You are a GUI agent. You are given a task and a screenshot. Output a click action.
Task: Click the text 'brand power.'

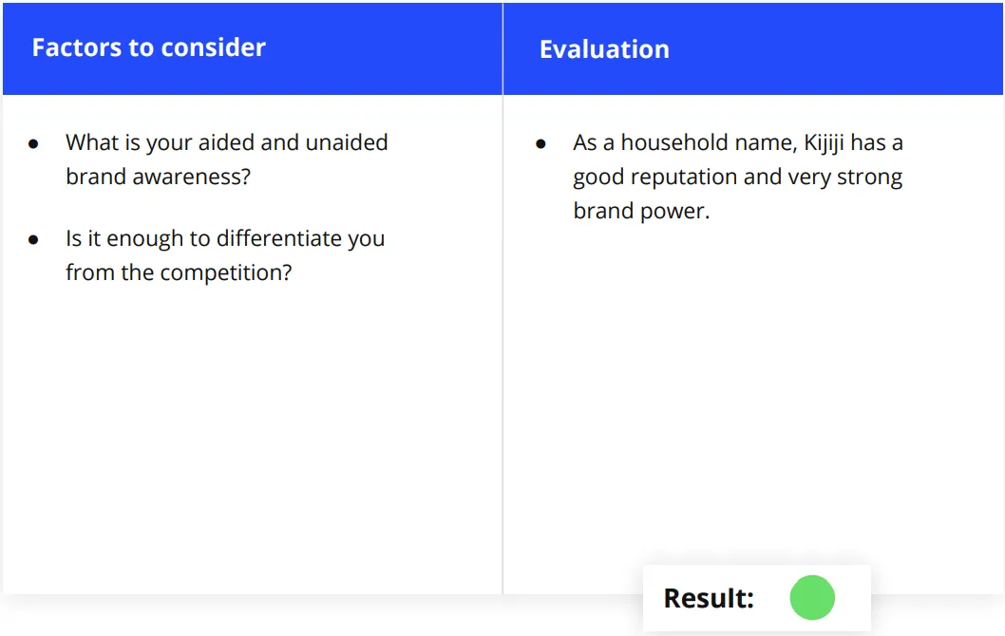641,212
